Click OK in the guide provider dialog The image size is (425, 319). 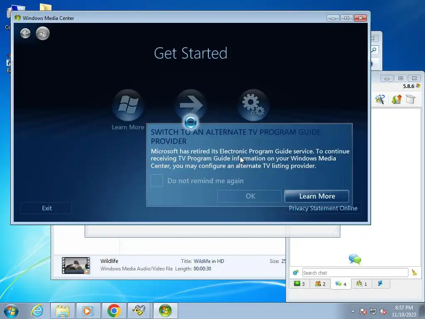249,196
